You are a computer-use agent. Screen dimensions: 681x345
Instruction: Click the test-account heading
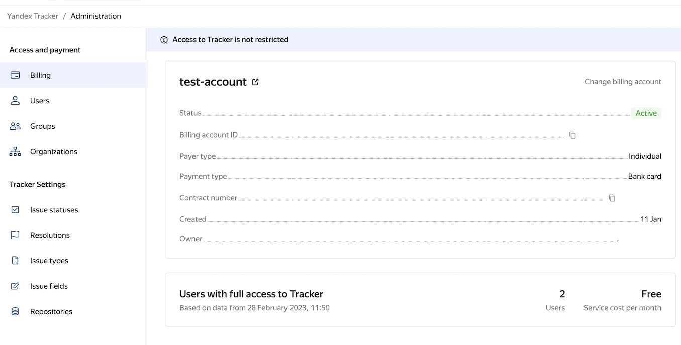tap(213, 82)
